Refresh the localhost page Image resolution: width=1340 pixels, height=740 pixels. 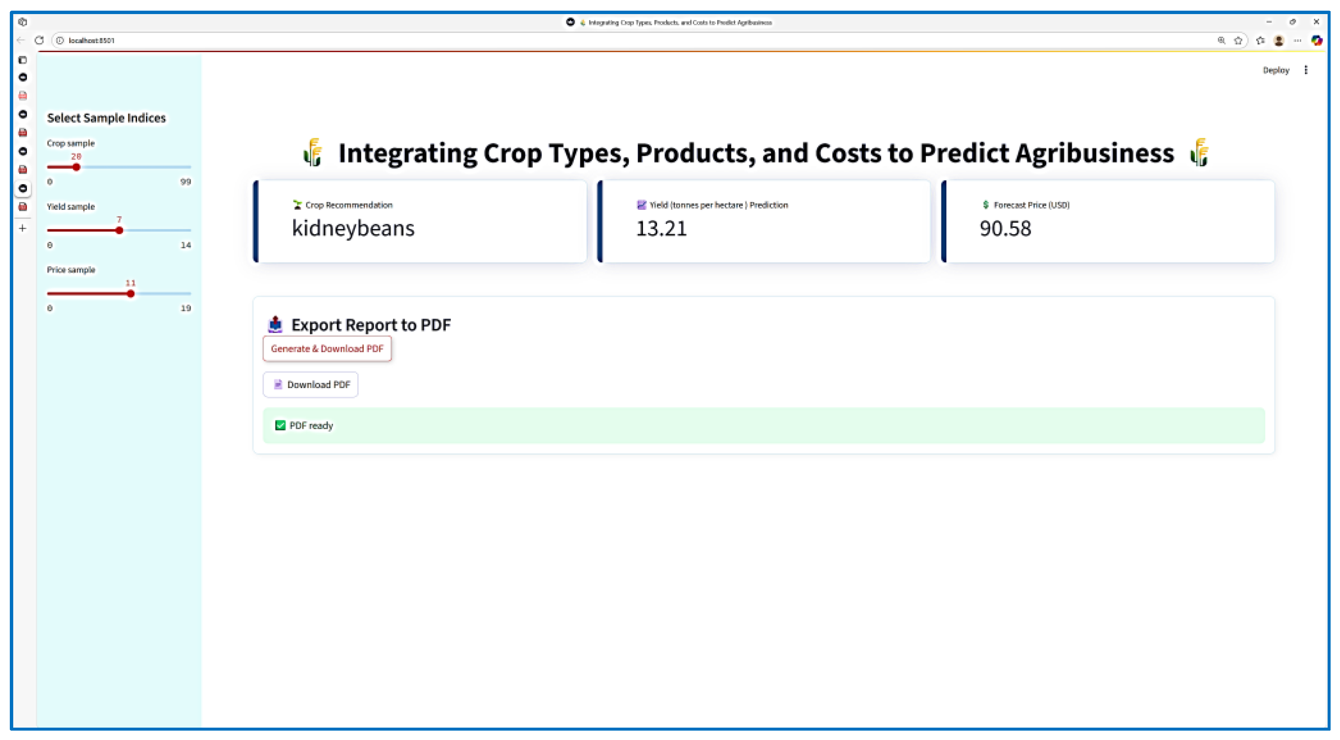39,40
